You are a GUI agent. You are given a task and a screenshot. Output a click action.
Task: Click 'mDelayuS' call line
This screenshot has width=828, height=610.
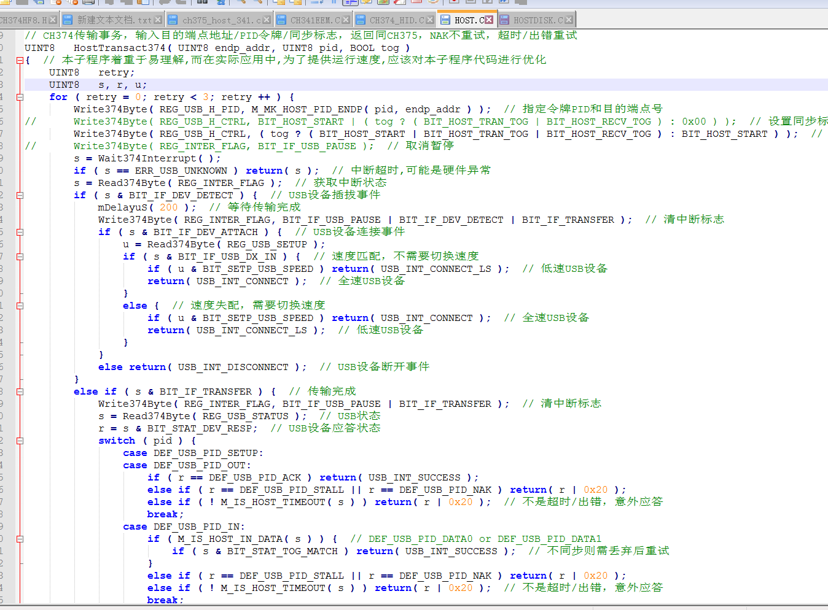(147, 207)
